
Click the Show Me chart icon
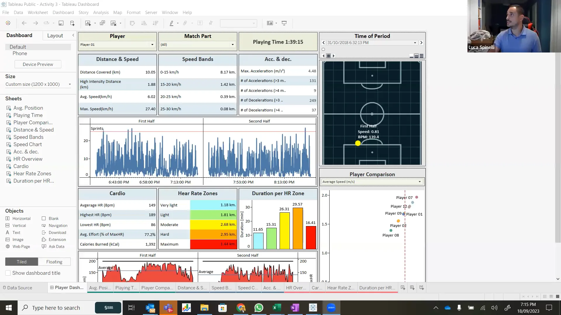[270, 23]
